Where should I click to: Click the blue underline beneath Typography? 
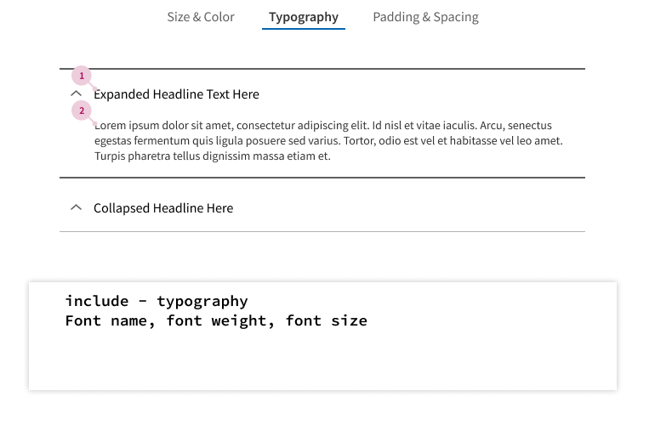[304, 29]
